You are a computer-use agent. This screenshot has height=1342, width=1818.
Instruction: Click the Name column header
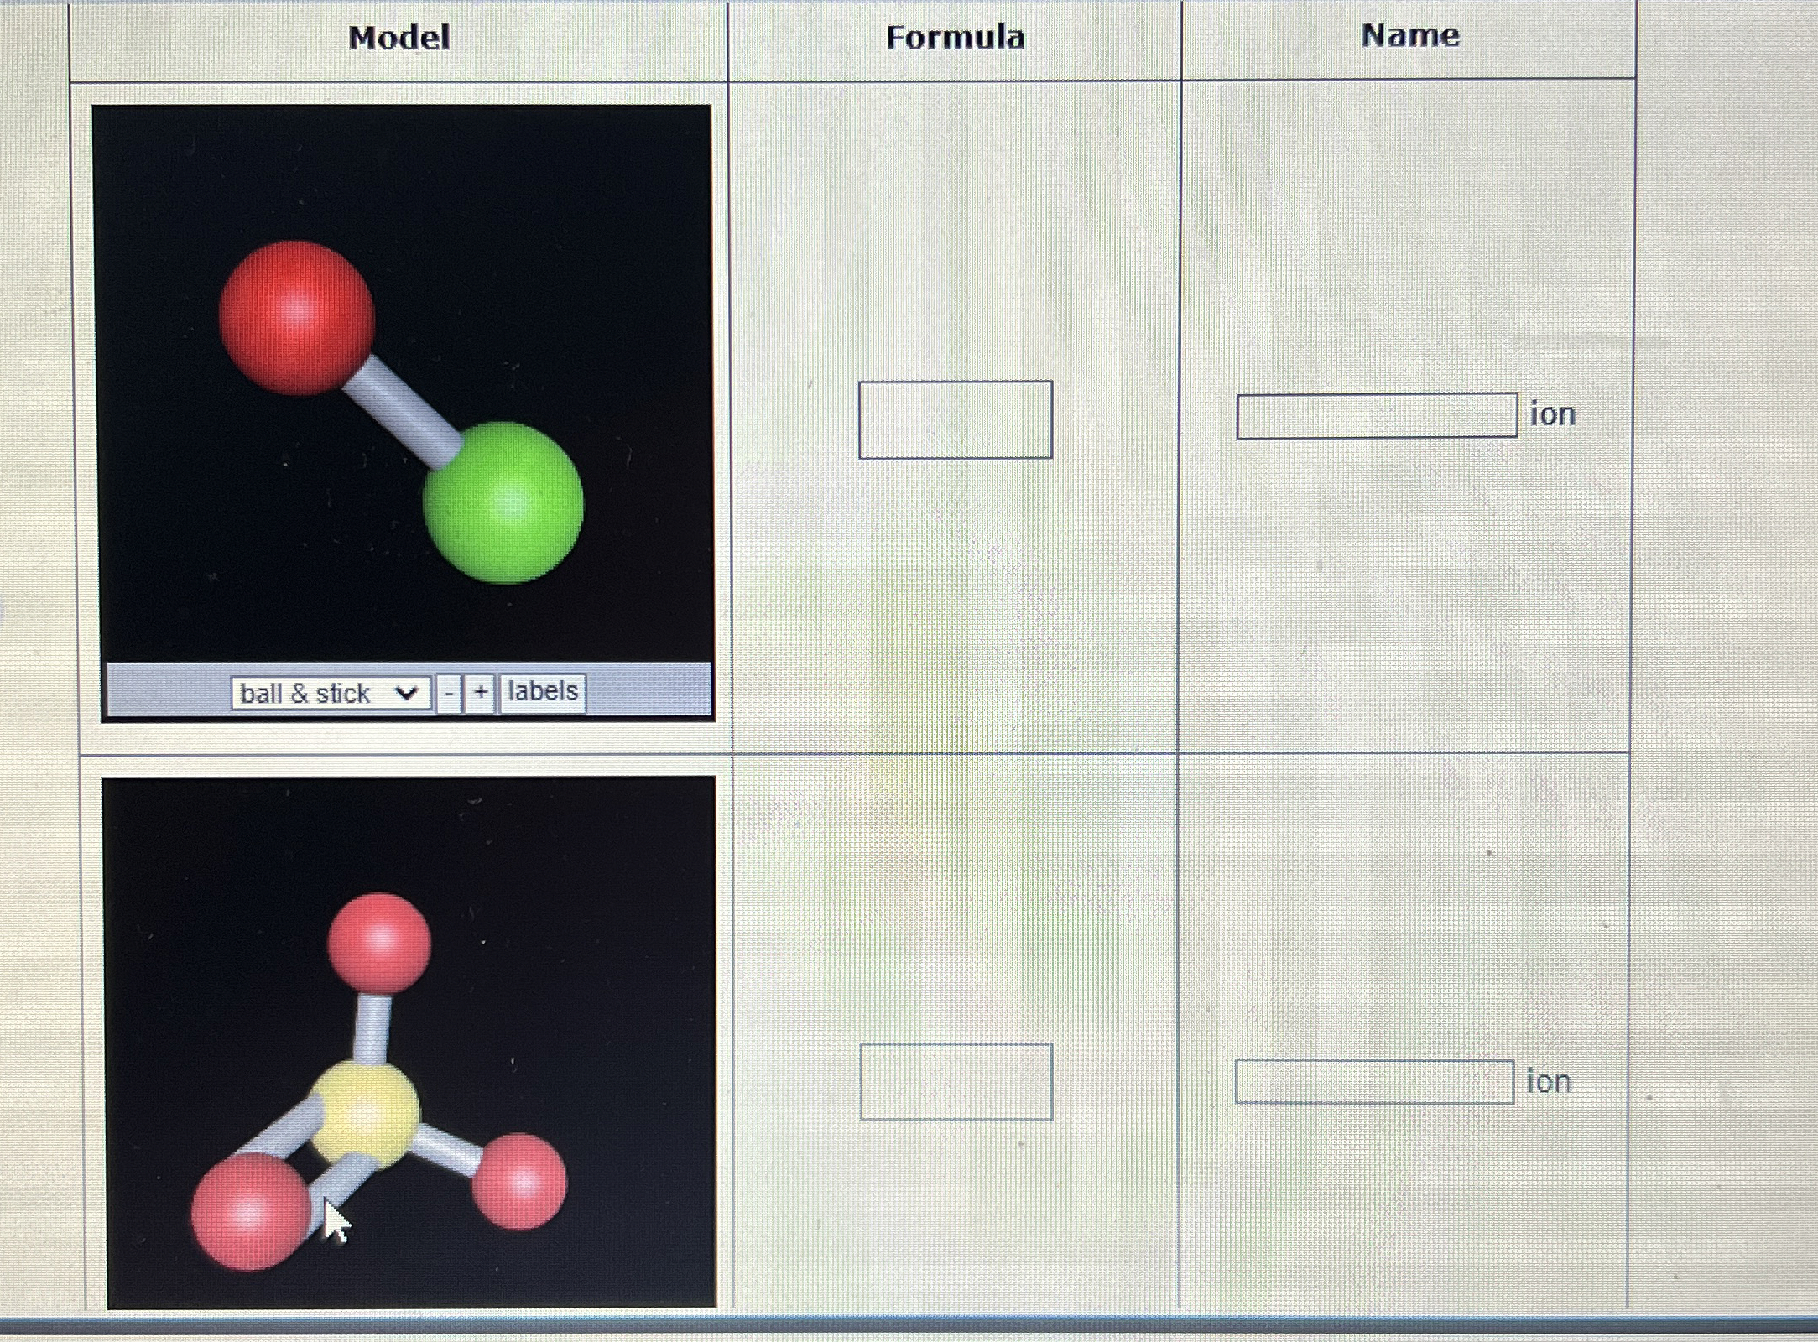click(x=1410, y=35)
